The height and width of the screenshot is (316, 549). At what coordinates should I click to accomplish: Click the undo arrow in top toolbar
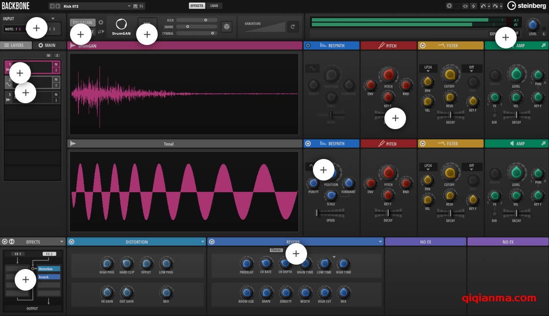tap(483, 6)
